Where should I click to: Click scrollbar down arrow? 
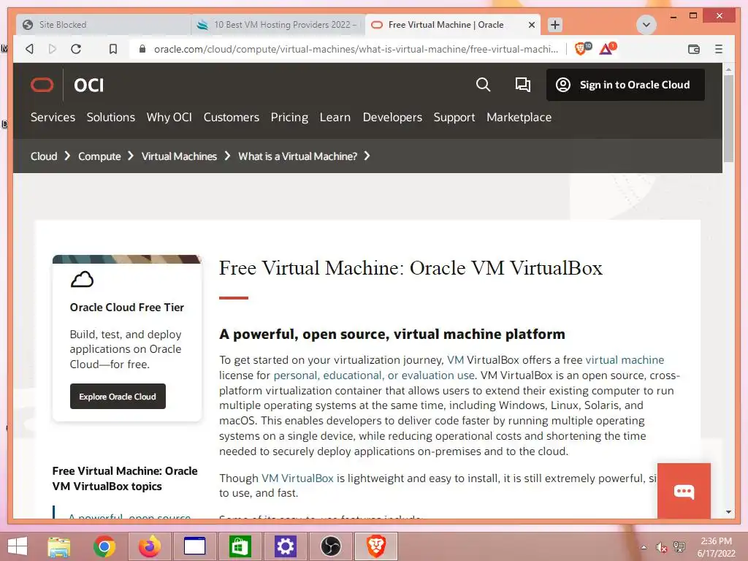pyautogui.click(x=728, y=512)
